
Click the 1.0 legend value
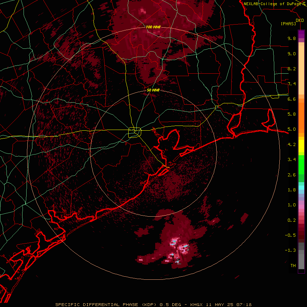[x=292, y=205]
